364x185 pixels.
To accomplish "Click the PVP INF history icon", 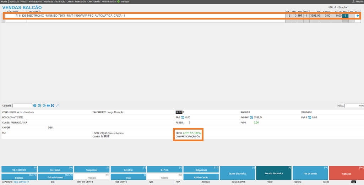I will coord(251,118).
